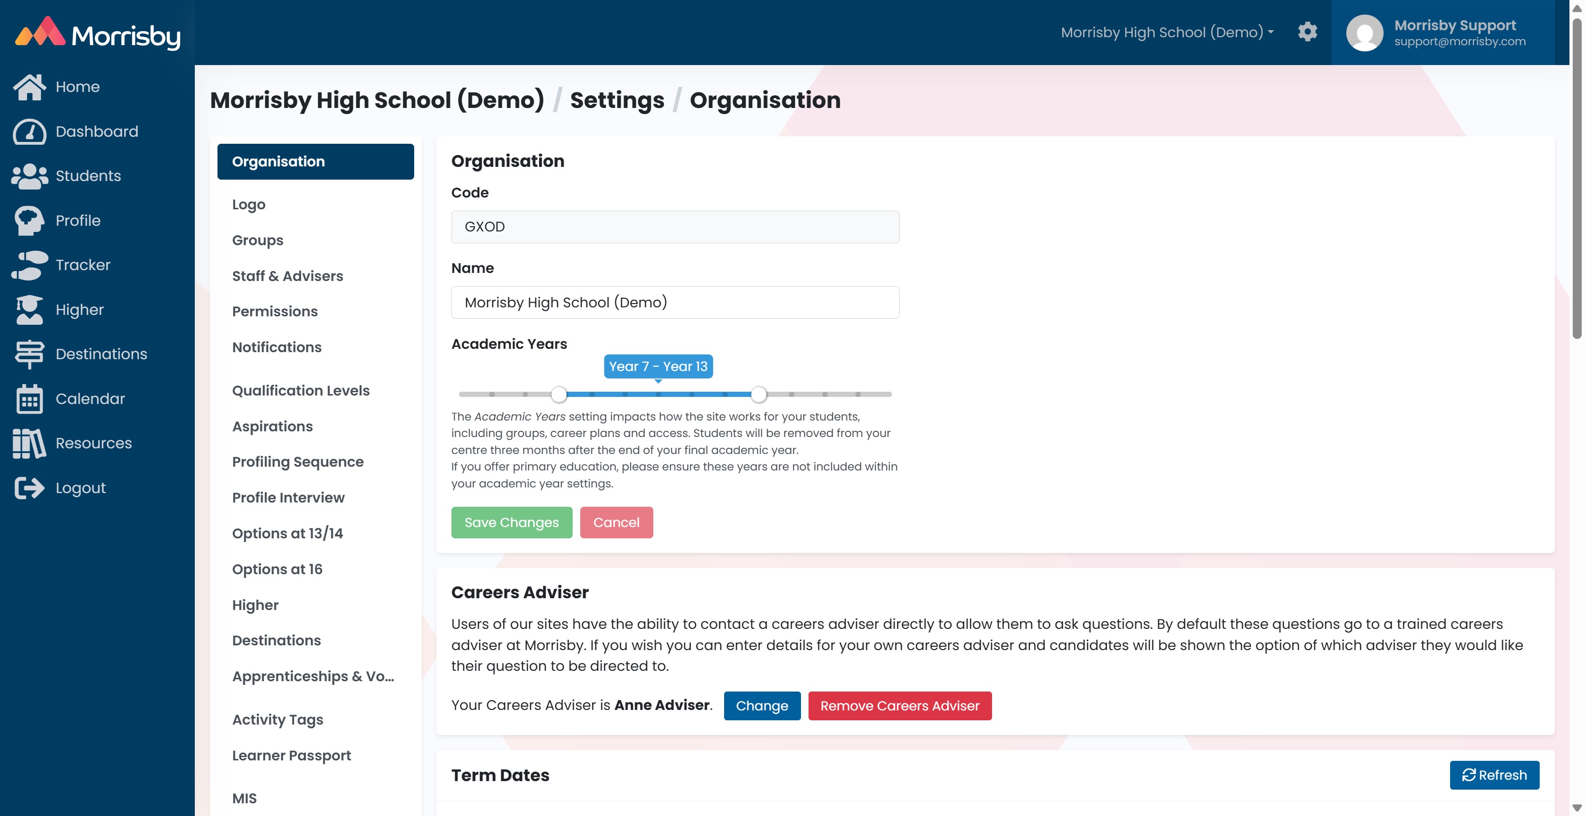Open Resources from the sidebar

(93, 444)
